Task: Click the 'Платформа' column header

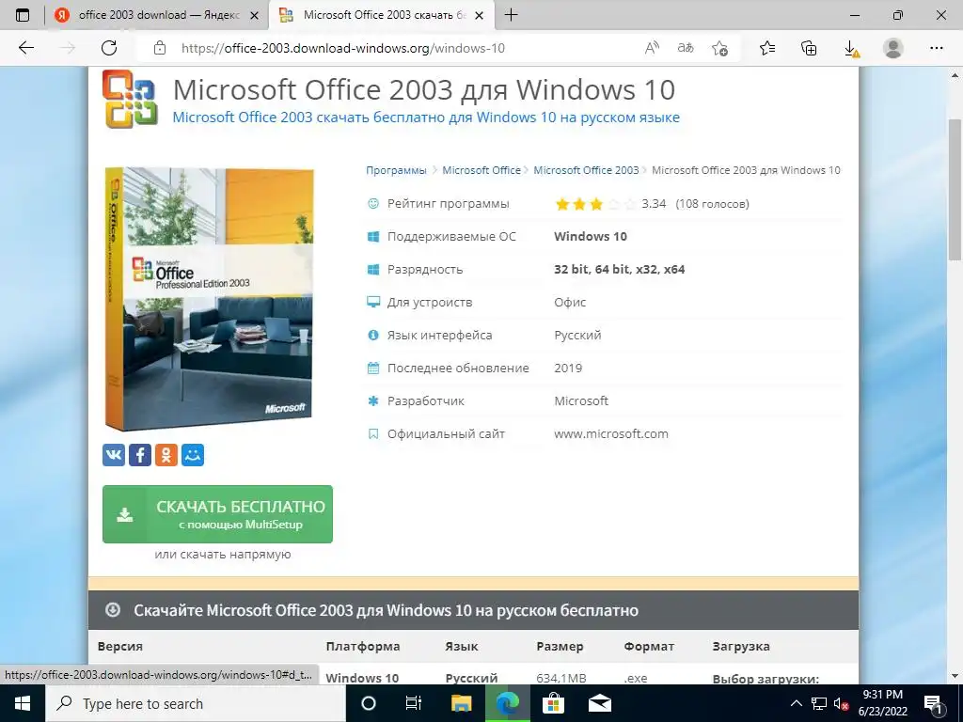Action: coord(363,646)
